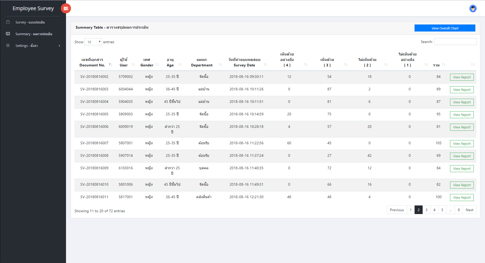Sort by the [ 1 ] score column
This screenshot has height=263, width=485.
426,65
